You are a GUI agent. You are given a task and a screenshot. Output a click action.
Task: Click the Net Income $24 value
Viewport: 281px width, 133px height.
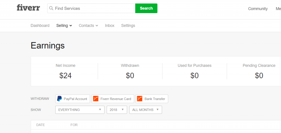(65, 76)
